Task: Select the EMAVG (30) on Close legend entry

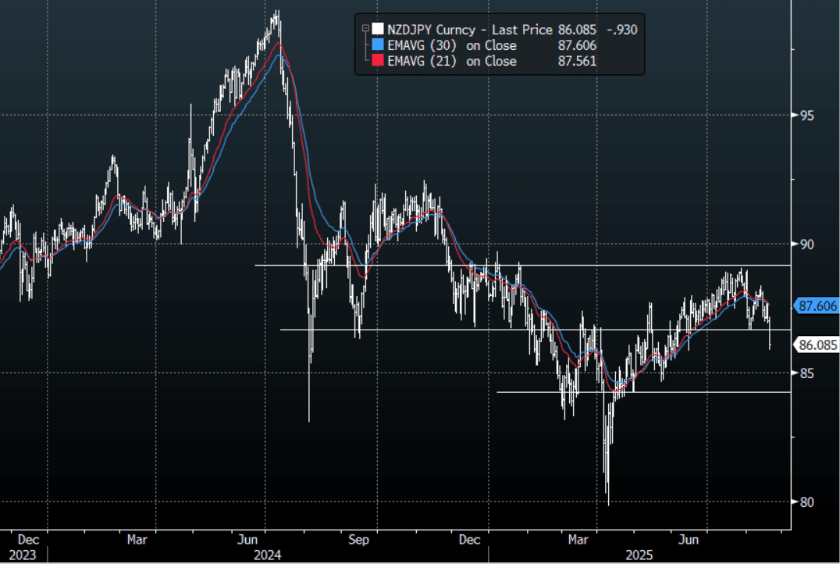Action: (451, 45)
